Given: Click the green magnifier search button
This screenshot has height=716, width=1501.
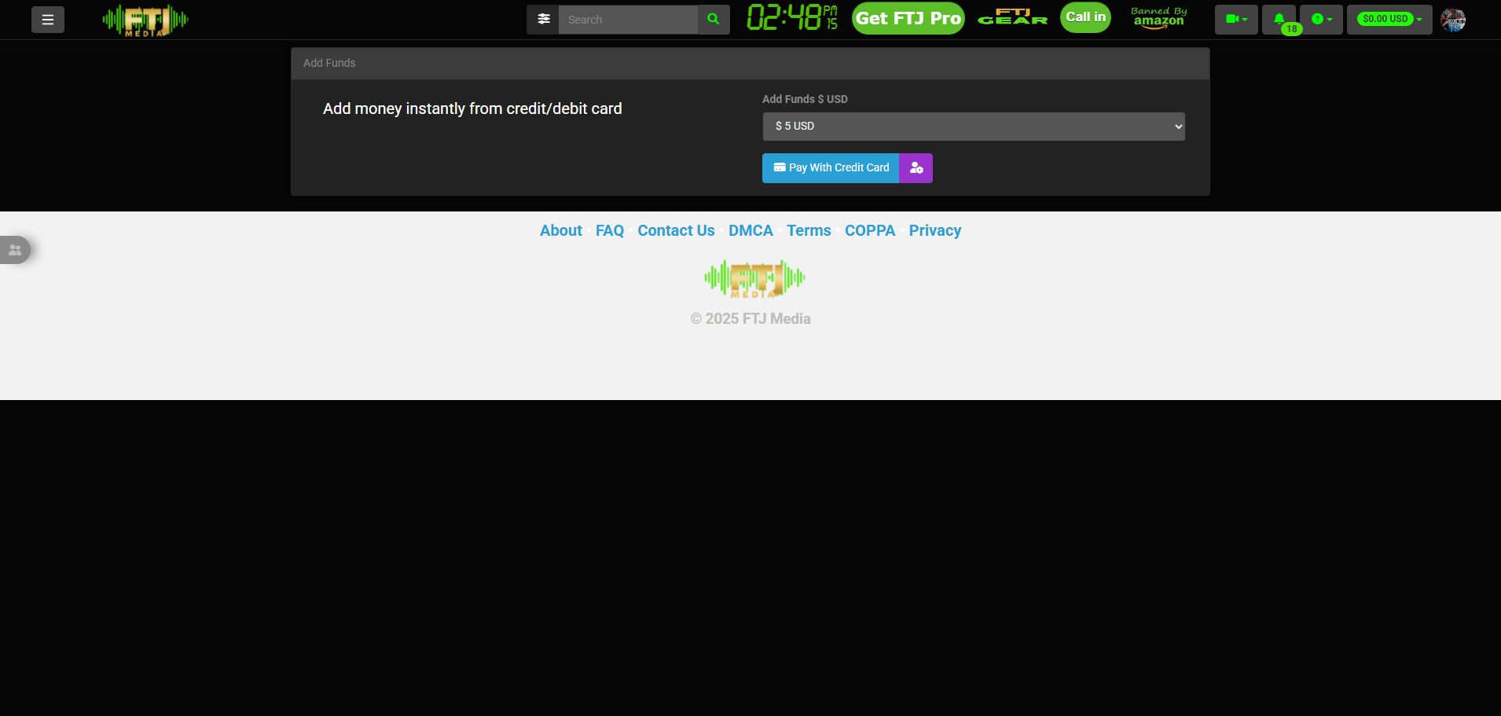Looking at the screenshot, I should tap(714, 20).
